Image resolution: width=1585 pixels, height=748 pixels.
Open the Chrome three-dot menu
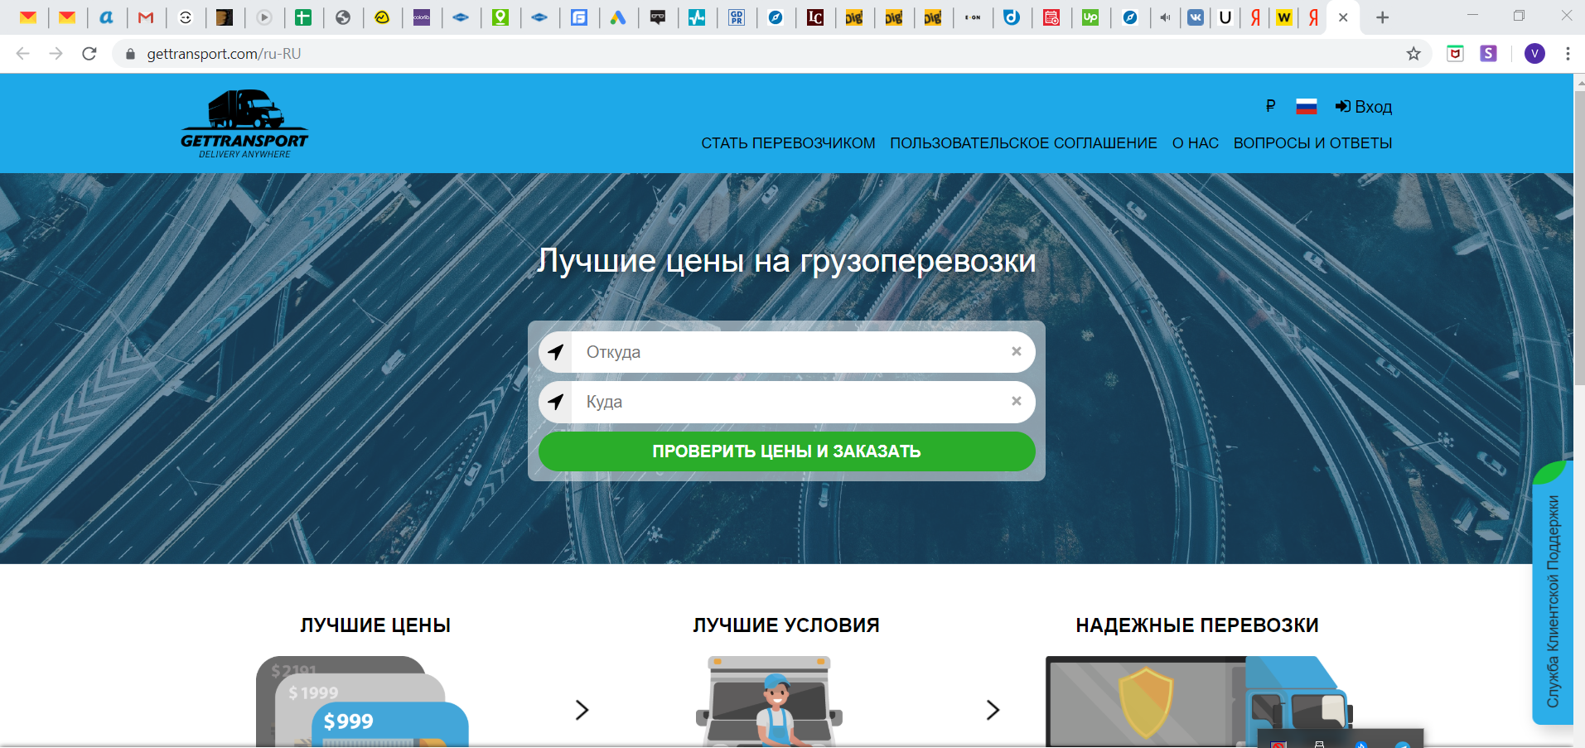pos(1568,54)
